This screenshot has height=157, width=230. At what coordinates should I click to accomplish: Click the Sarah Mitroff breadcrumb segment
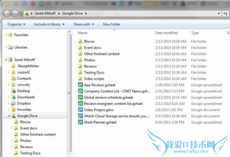tap(45, 13)
